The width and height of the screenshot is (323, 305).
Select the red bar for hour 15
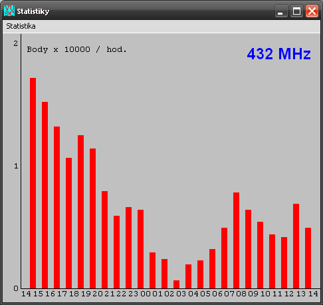(45, 195)
